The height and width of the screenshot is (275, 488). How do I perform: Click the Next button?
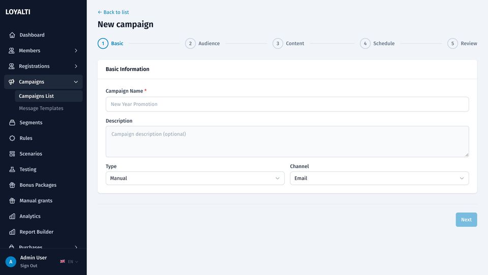pos(466,219)
